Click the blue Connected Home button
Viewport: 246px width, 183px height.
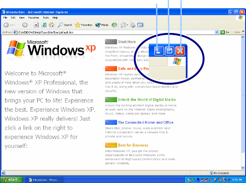[111, 122]
